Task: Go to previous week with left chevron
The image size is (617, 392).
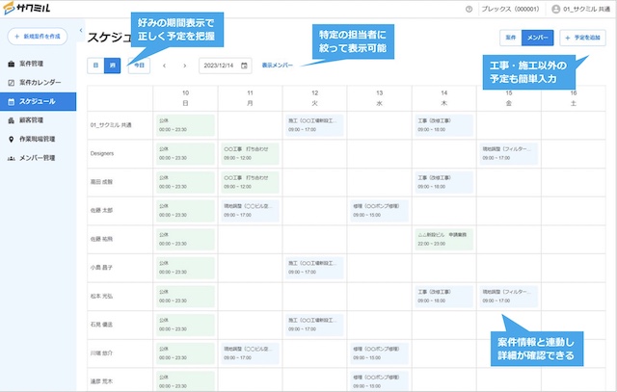Action: pyautogui.click(x=164, y=65)
